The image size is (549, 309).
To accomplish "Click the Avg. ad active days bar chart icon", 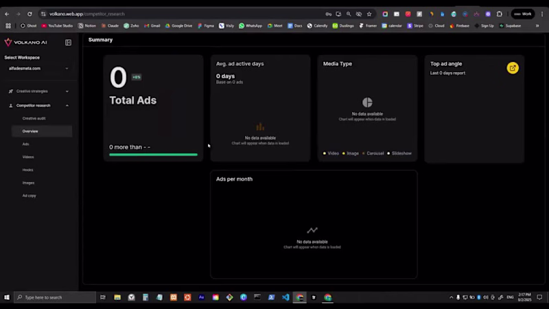I will tap(260, 126).
